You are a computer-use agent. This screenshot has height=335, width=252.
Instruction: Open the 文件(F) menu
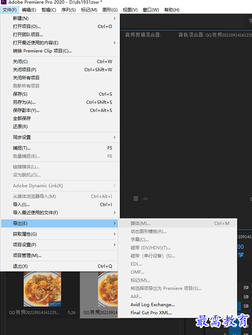10,10
